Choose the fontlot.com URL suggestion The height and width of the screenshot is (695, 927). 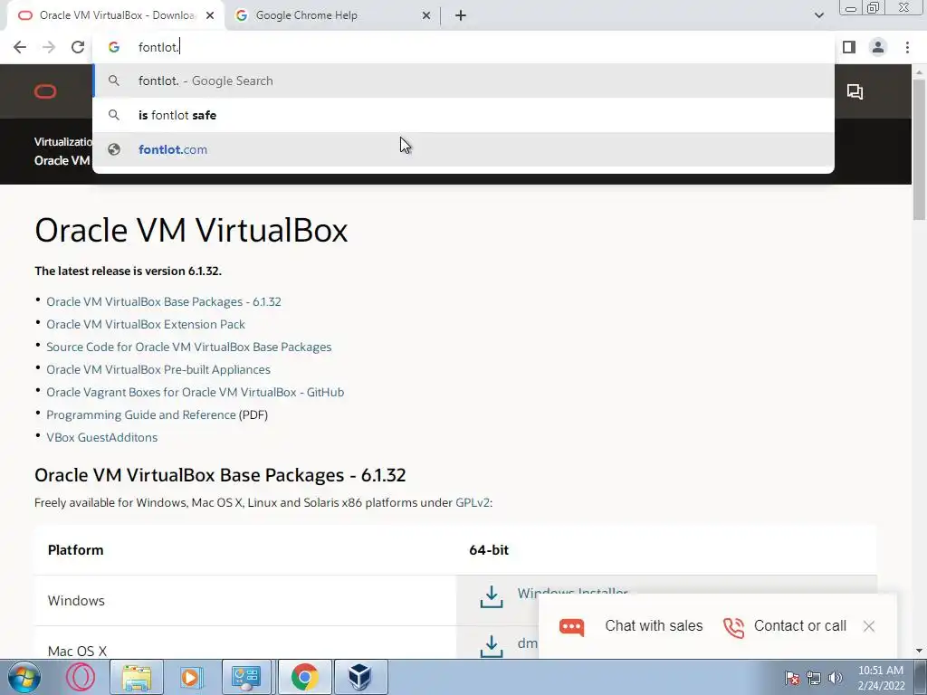pyautogui.click(x=463, y=149)
